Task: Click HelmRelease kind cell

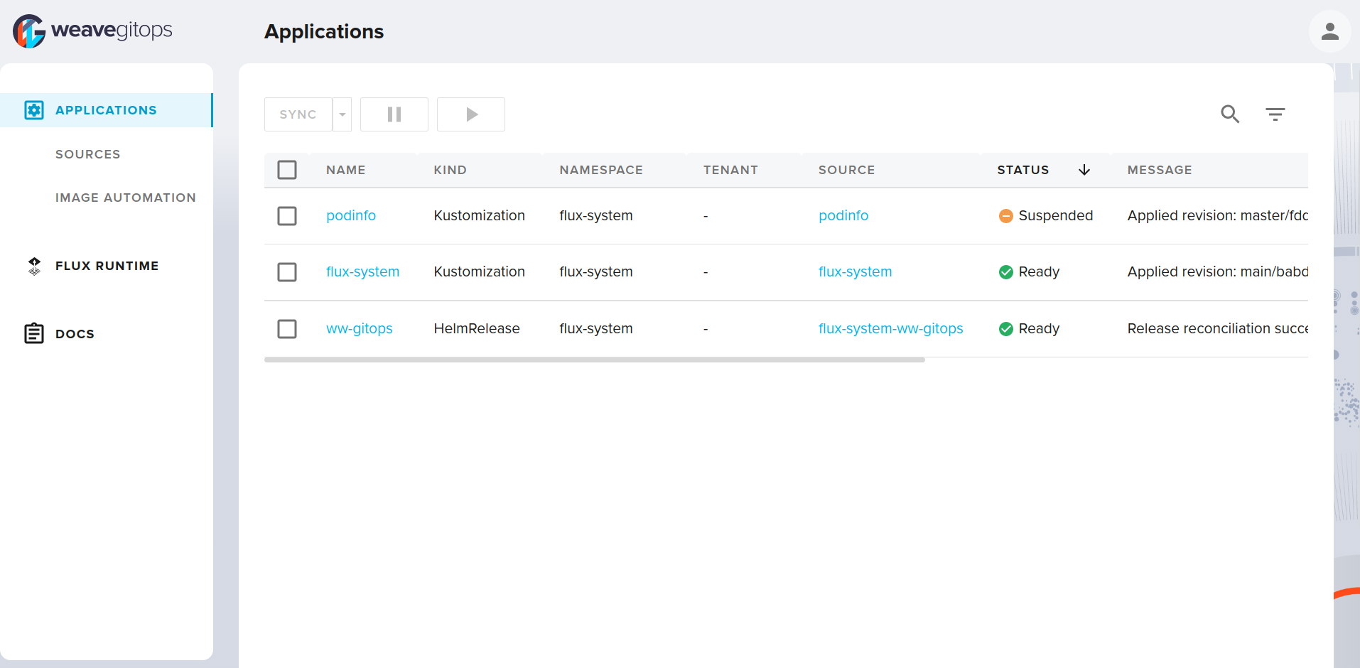Action: 477,328
